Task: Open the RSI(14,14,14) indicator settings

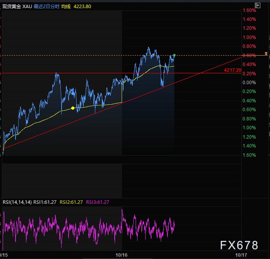Action: [x=17, y=202]
